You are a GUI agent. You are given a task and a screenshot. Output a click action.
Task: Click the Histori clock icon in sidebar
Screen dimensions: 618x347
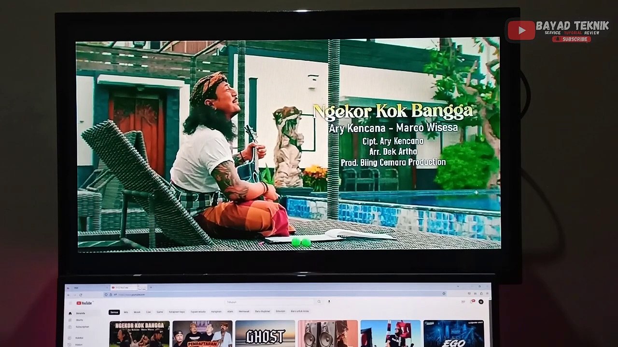point(70,345)
